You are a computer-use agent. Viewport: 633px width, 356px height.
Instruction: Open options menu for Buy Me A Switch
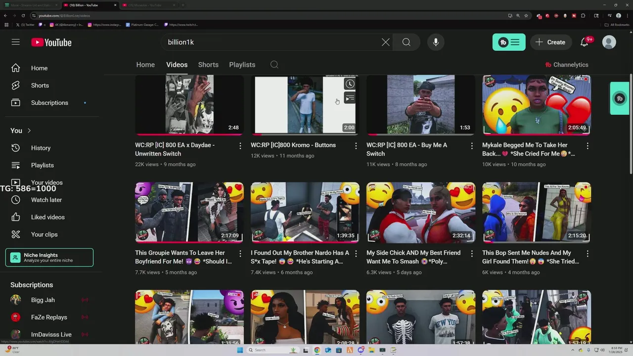[x=472, y=146]
